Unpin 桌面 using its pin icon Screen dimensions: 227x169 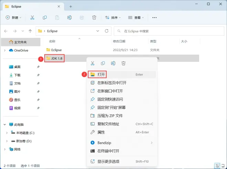pos(38,67)
